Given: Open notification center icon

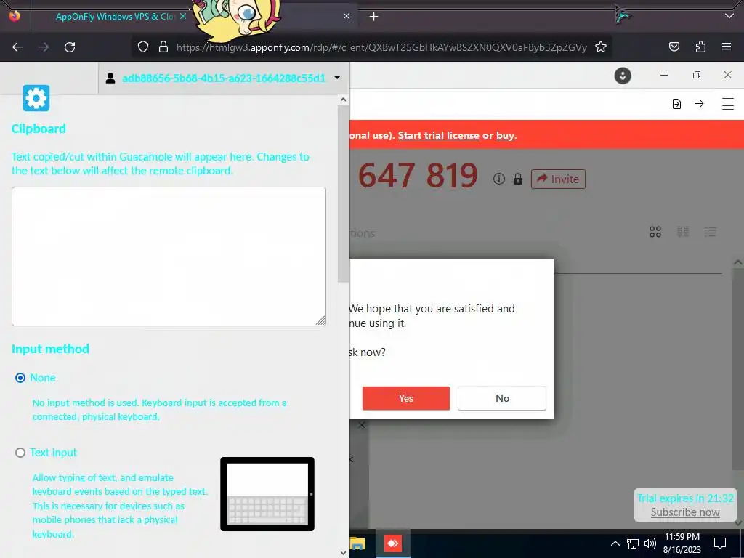Looking at the screenshot, I should pyautogui.click(x=720, y=543).
